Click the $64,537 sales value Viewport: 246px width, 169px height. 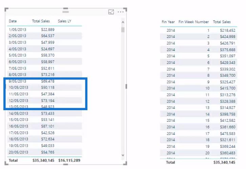[48, 36]
